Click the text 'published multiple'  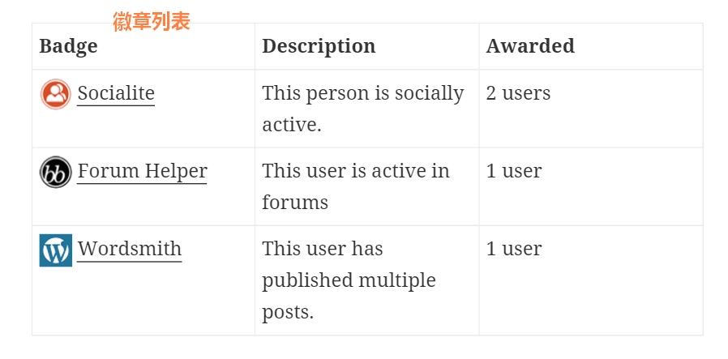(x=349, y=280)
